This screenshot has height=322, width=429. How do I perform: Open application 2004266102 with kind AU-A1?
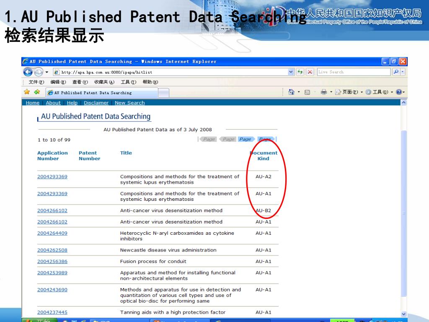click(52, 222)
